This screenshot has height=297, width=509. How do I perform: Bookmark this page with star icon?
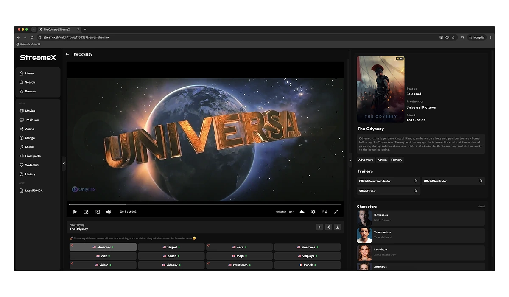tap(453, 37)
